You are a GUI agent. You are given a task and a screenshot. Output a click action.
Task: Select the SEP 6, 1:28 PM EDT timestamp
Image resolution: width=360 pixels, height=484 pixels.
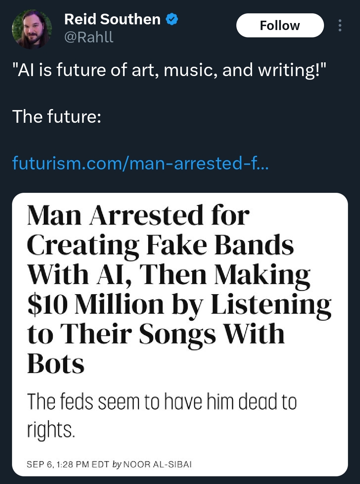pyautogui.click(x=67, y=464)
